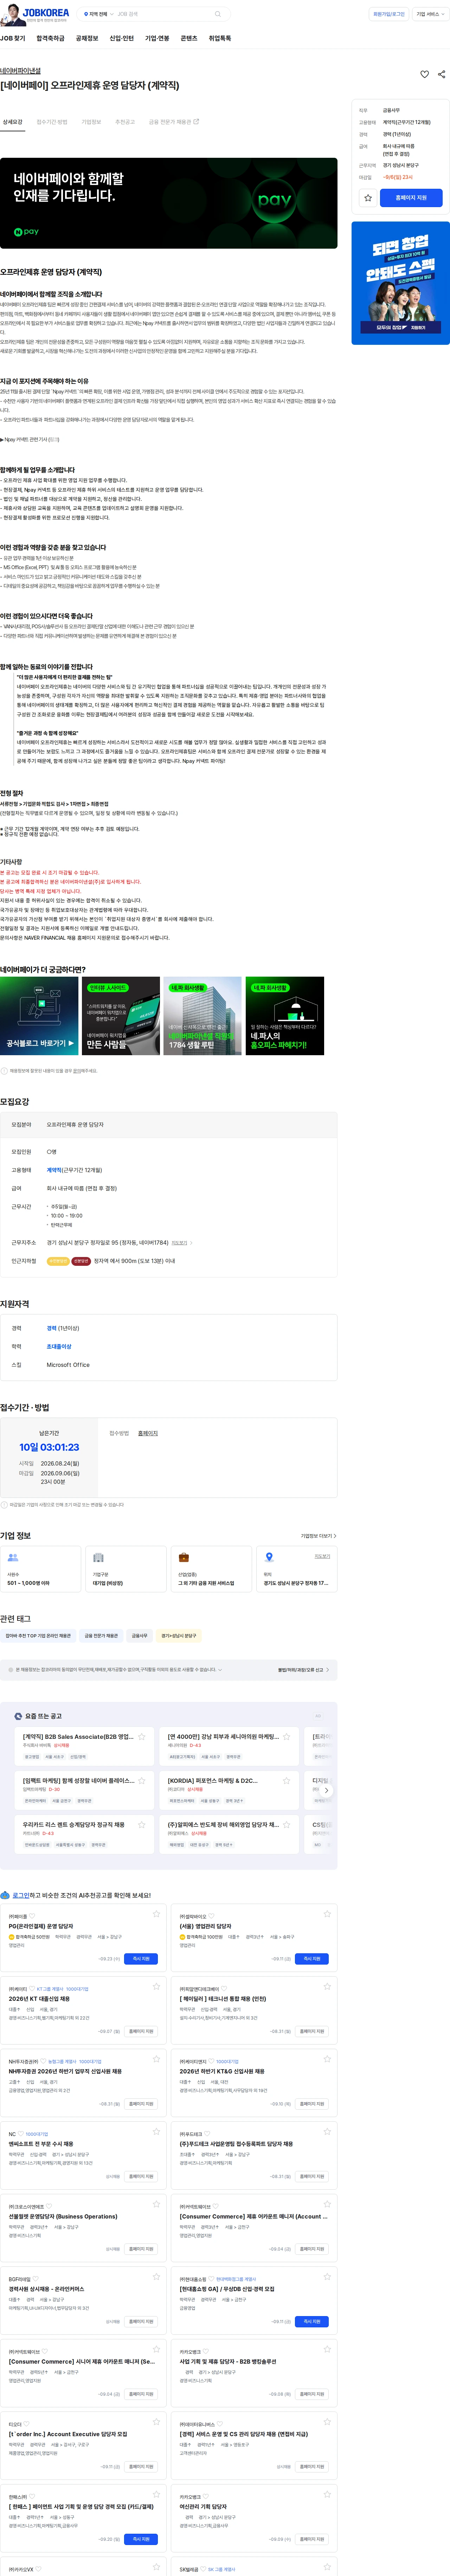This screenshot has height=2576, width=450.
Task: Open the 사업 기획 및 제휴 담당자 - B2B posting
Action: click(227, 2361)
